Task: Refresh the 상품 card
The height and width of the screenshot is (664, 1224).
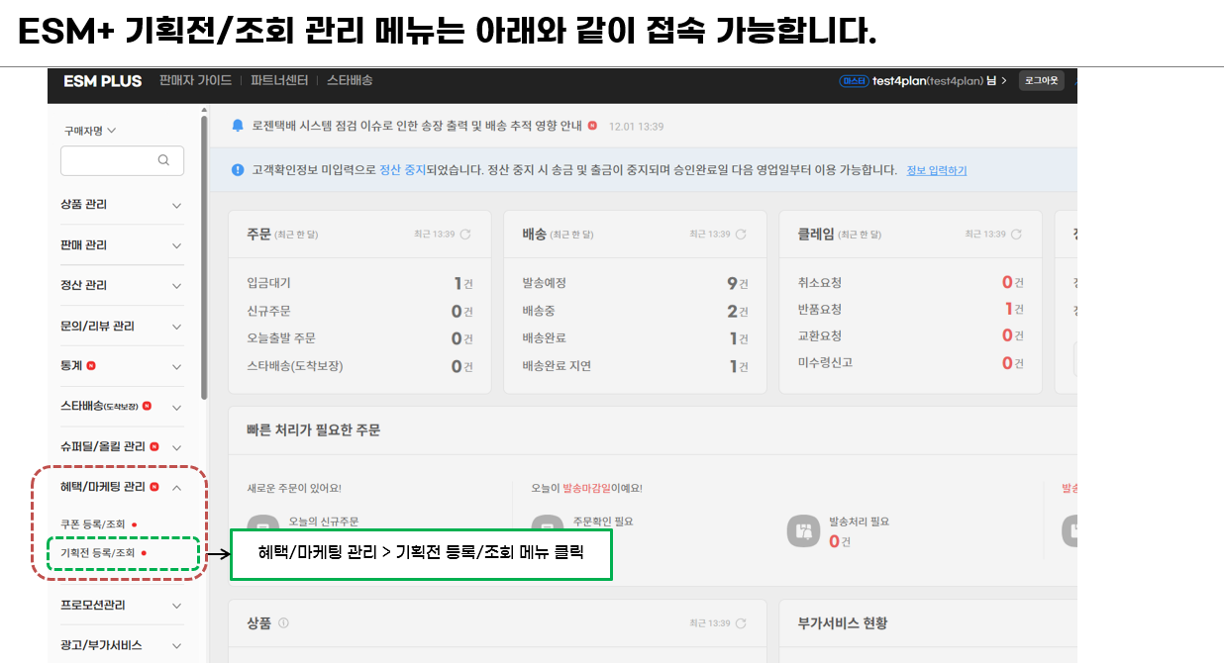Action: click(x=741, y=623)
